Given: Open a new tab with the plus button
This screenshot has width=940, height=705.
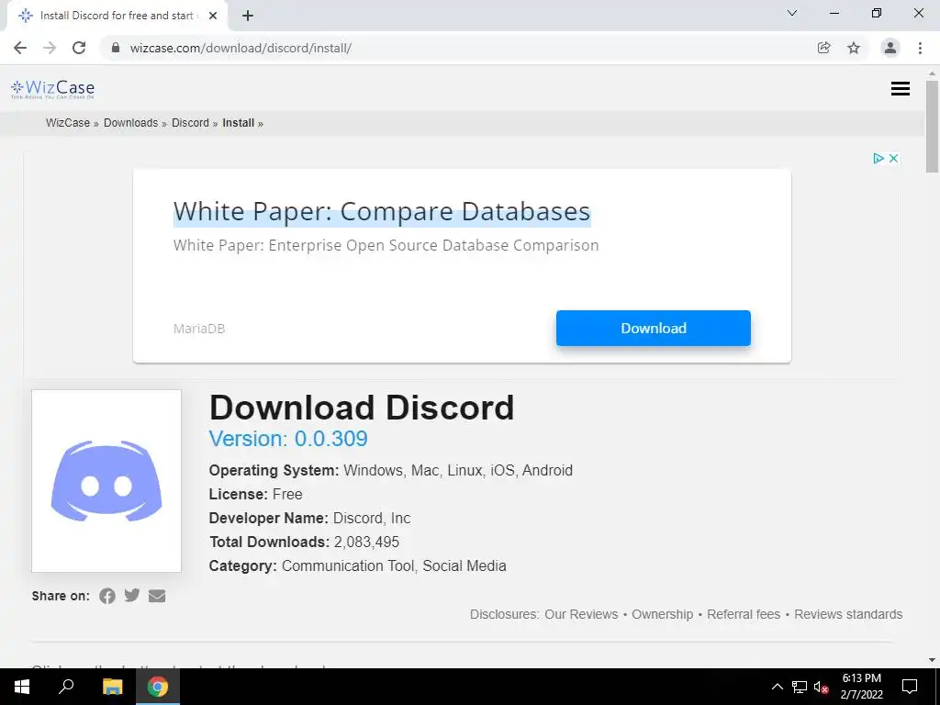Looking at the screenshot, I should (x=248, y=16).
